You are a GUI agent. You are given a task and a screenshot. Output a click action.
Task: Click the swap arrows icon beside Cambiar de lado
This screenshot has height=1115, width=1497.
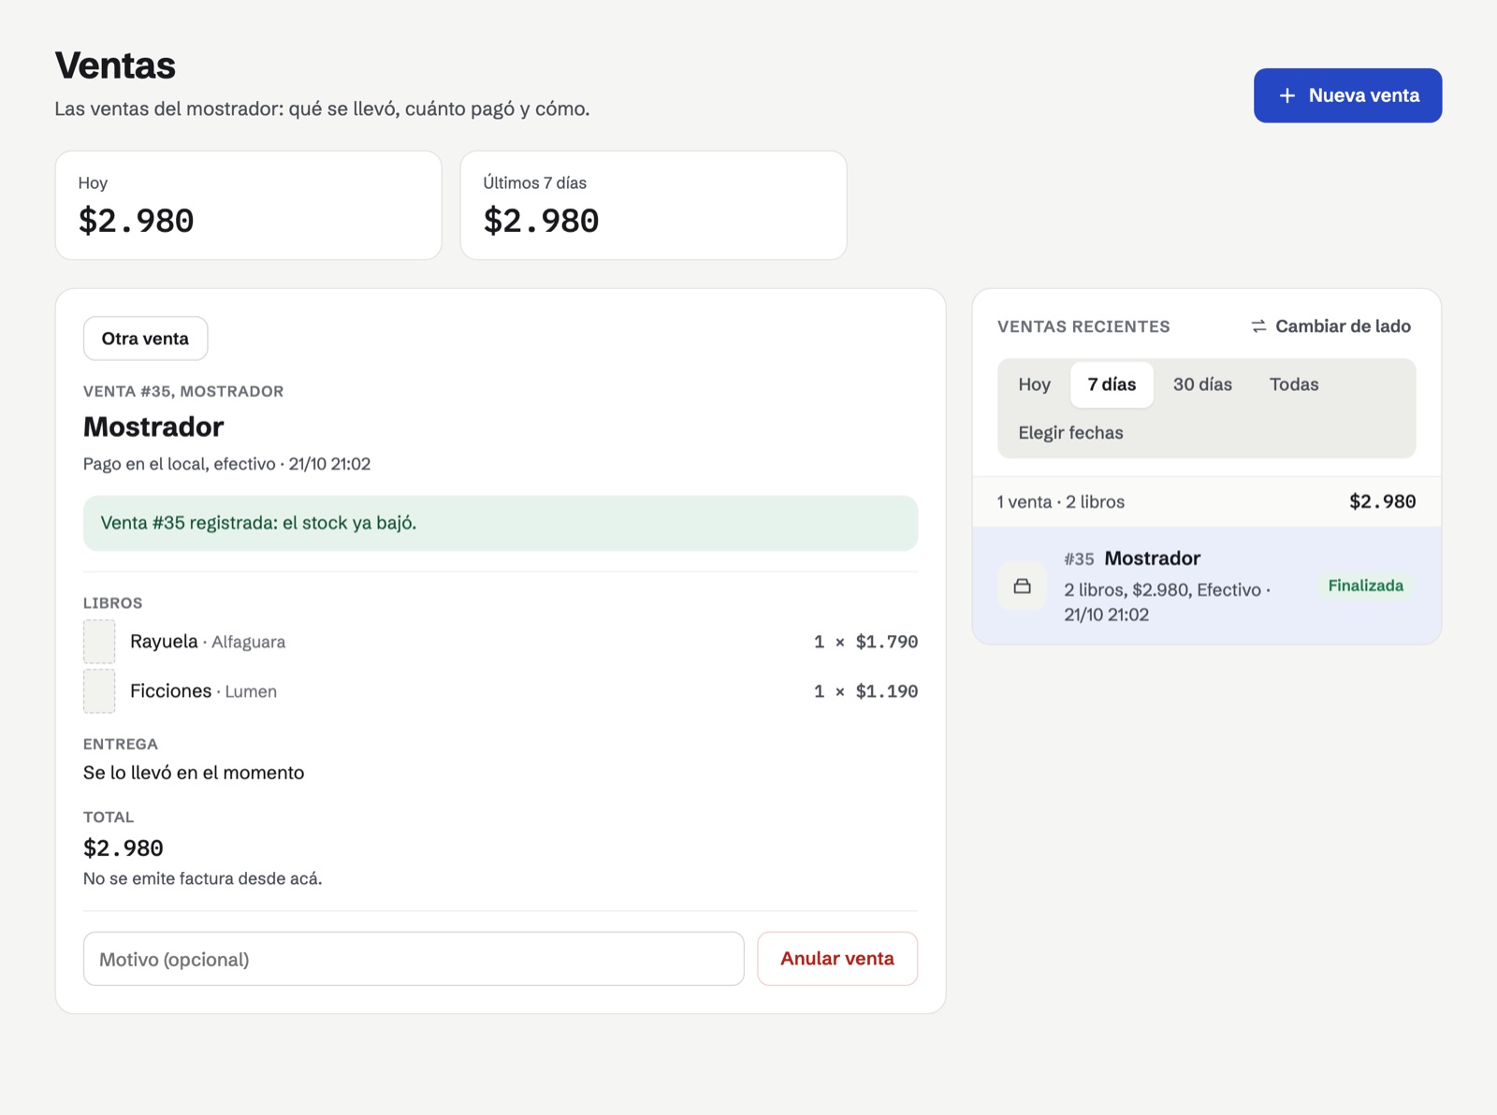1259,326
